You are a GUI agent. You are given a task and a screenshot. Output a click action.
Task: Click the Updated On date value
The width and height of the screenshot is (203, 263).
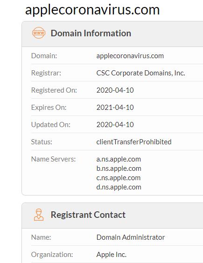[x=115, y=125]
